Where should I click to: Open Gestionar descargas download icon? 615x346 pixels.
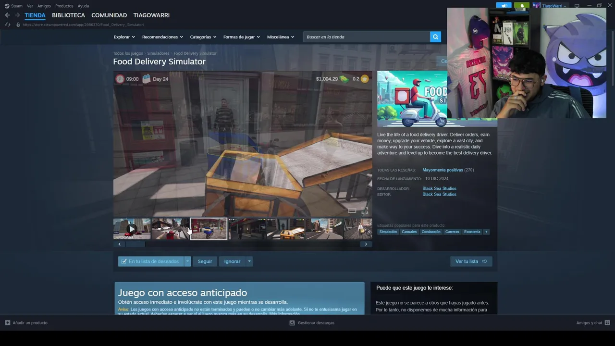click(292, 323)
